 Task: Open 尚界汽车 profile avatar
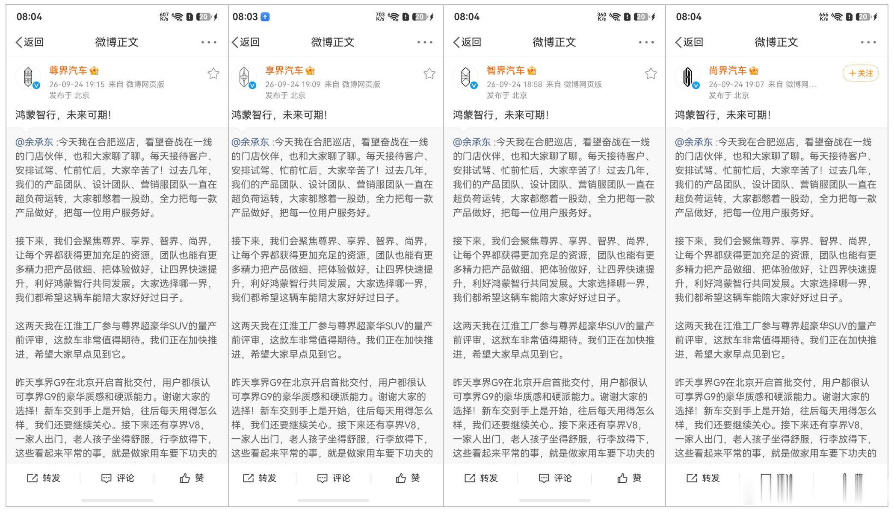click(x=687, y=77)
